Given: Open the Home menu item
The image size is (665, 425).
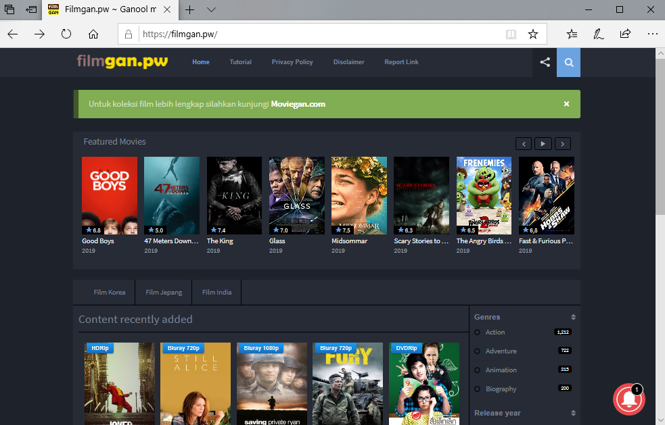Looking at the screenshot, I should point(201,62).
